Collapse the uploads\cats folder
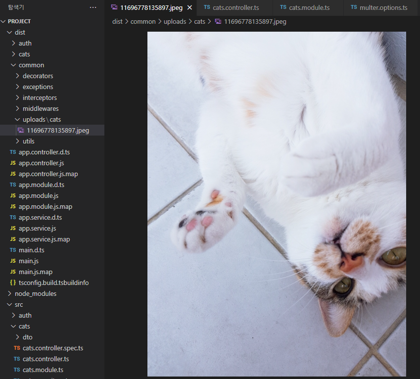This screenshot has height=379, width=420. [x=17, y=119]
